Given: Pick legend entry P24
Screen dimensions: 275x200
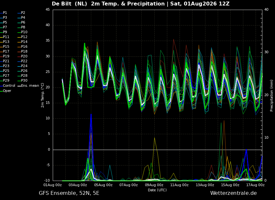Looking at the screenshot, I should (23, 66).
